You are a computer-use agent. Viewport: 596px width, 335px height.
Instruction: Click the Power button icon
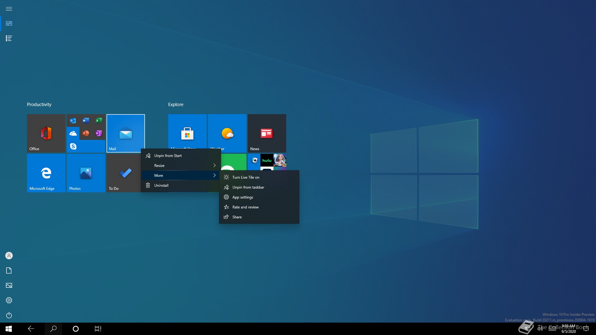click(9, 315)
